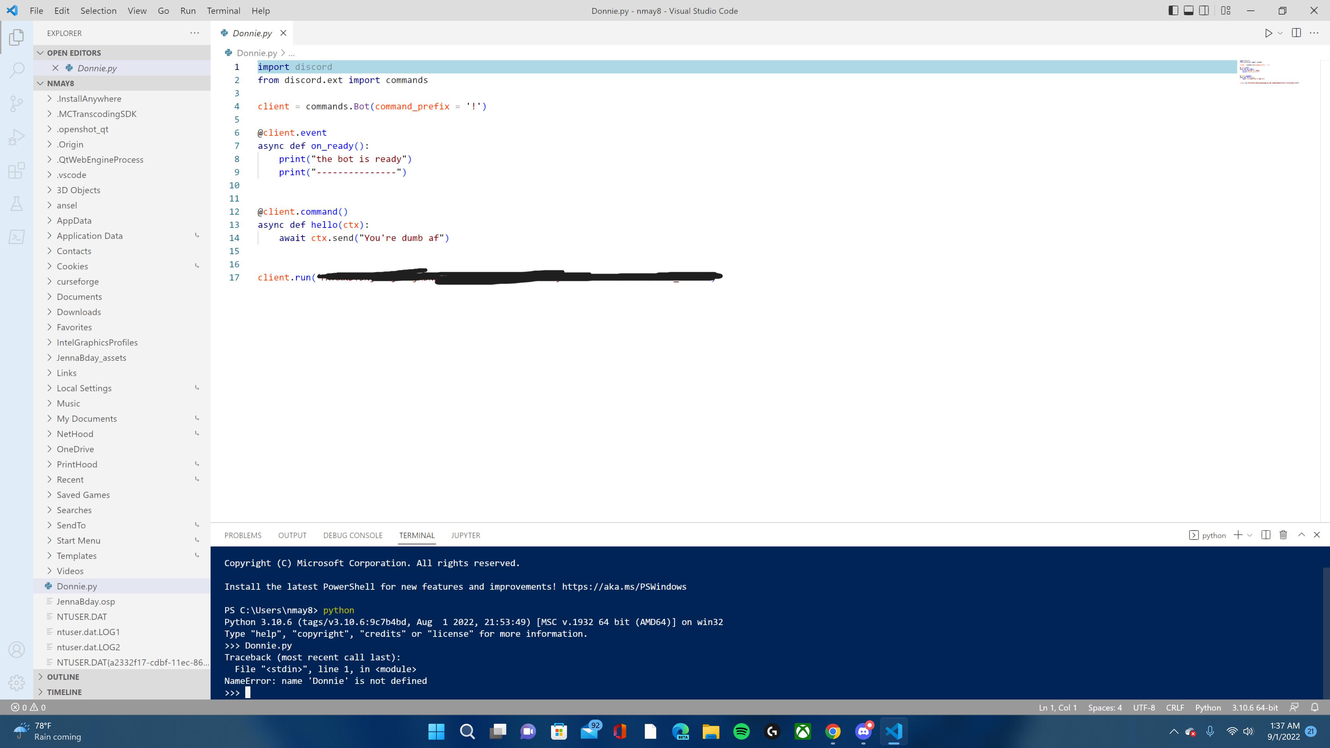Open Spotify from the taskbar

pos(742,731)
